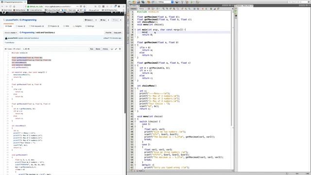This screenshot has width=311, height=175.
Task: Click Raw button above file contents
Action: click(x=91, y=49)
